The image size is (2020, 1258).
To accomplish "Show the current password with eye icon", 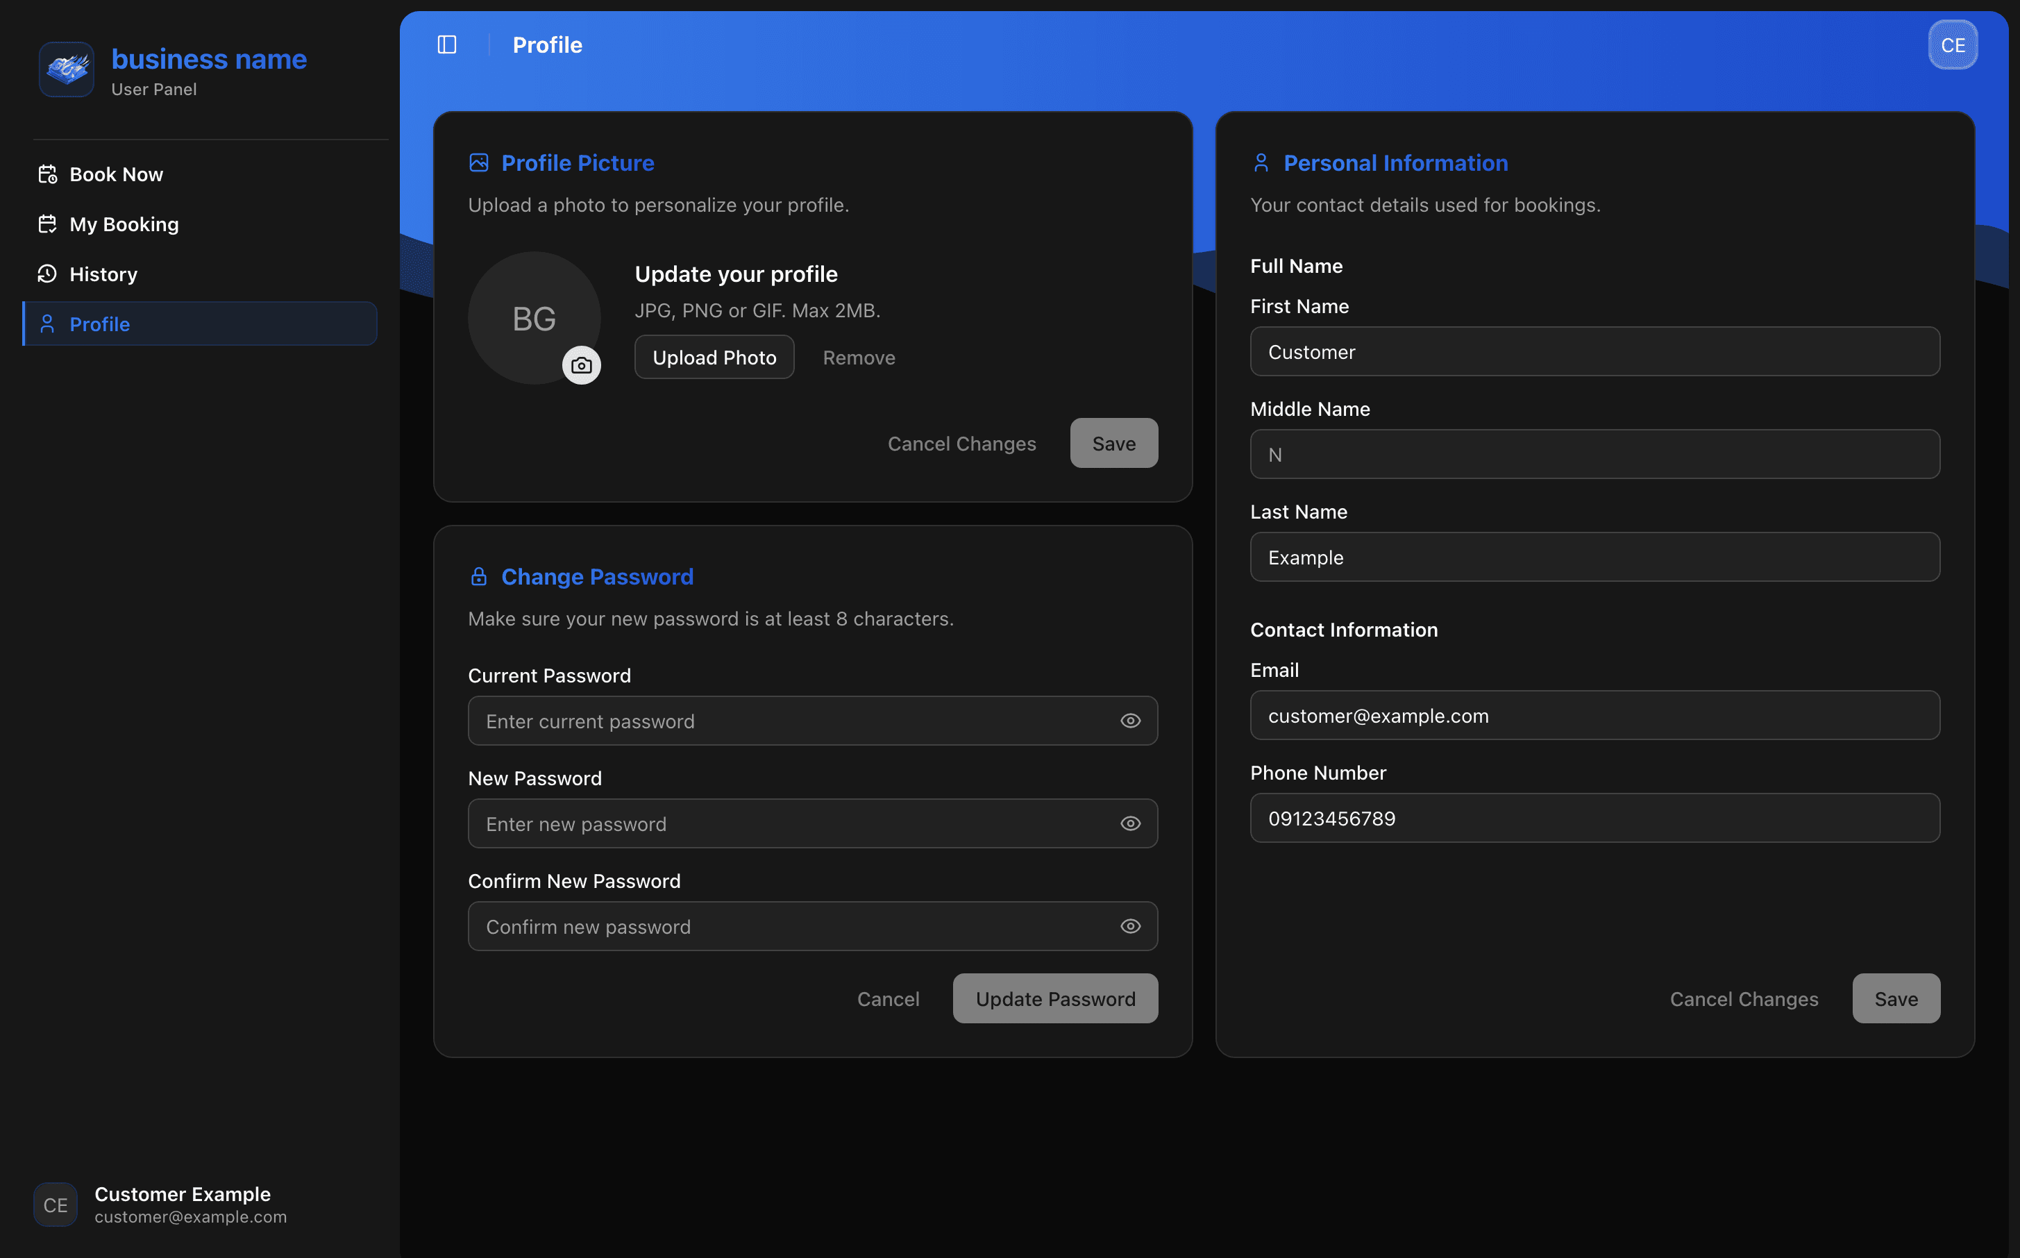I will (x=1130, y=721).
